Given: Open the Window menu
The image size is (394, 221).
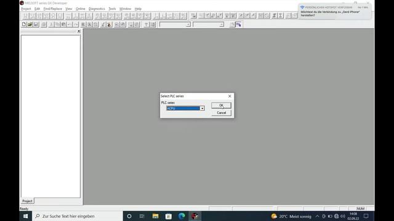Looking at the screenshot, I should 125,9.
